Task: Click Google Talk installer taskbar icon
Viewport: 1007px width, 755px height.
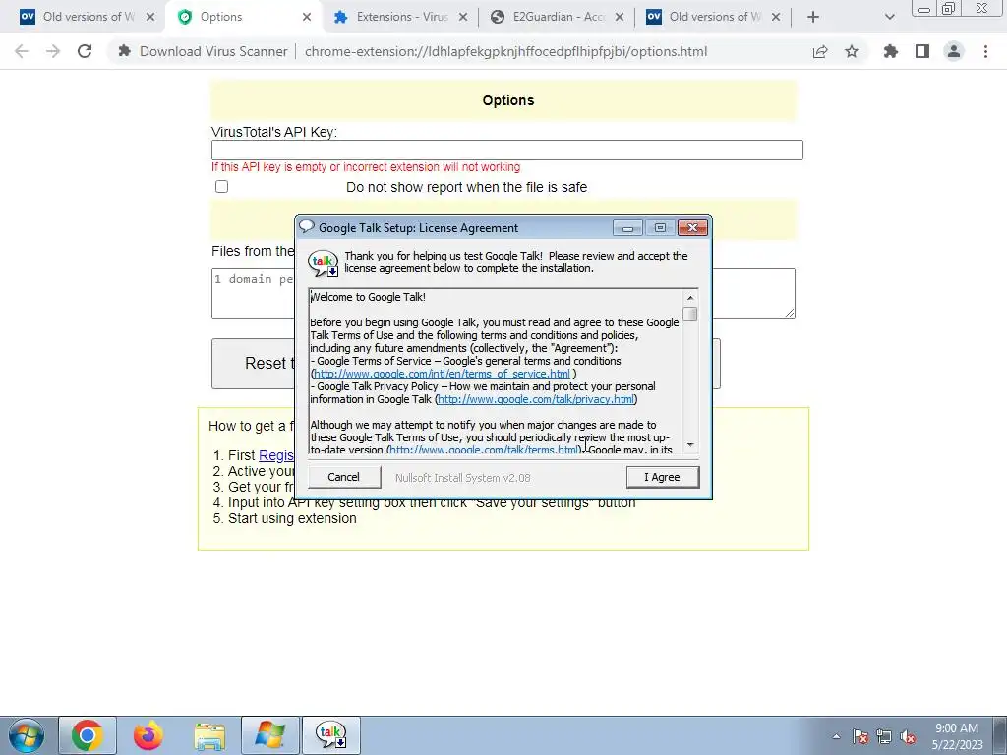Action: (x=331, y=735)
